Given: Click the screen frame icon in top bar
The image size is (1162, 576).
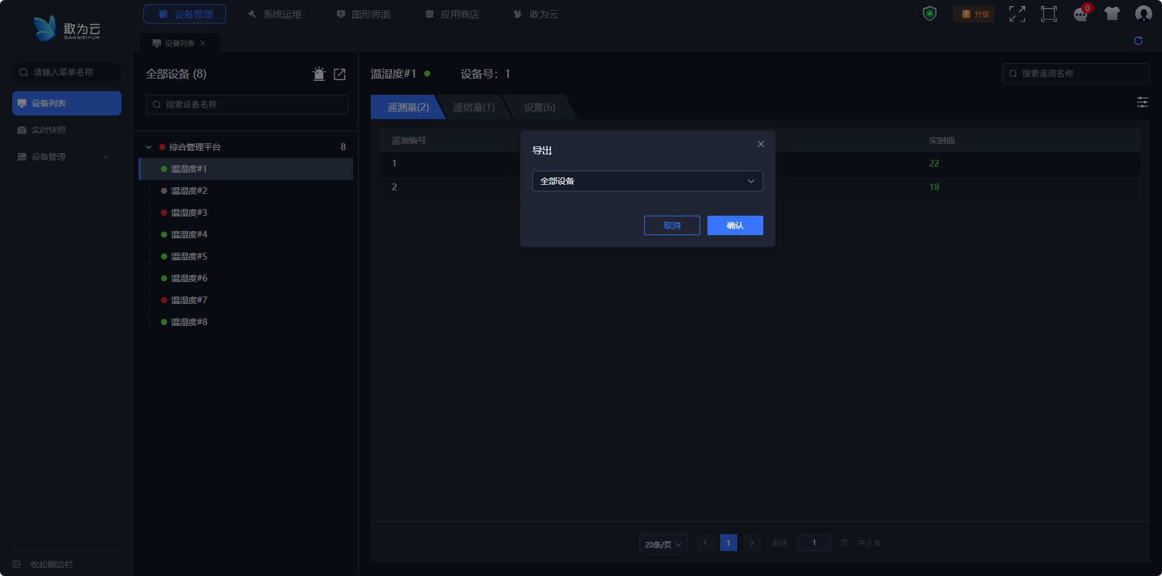Looking at the screenshot, I should (x=1049, y=14).
